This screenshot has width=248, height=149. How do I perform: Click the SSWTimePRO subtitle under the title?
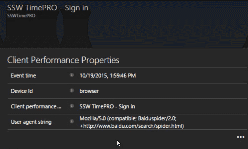pos(21,15)
